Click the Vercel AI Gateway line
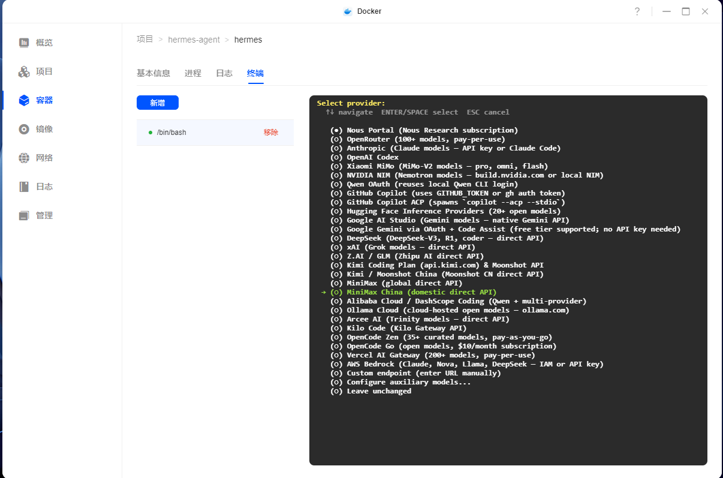 433,355
